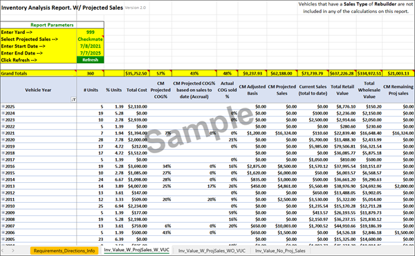Switch to Inv_Value_No_Proj_Sales sheet tab

tap(280, 250)
